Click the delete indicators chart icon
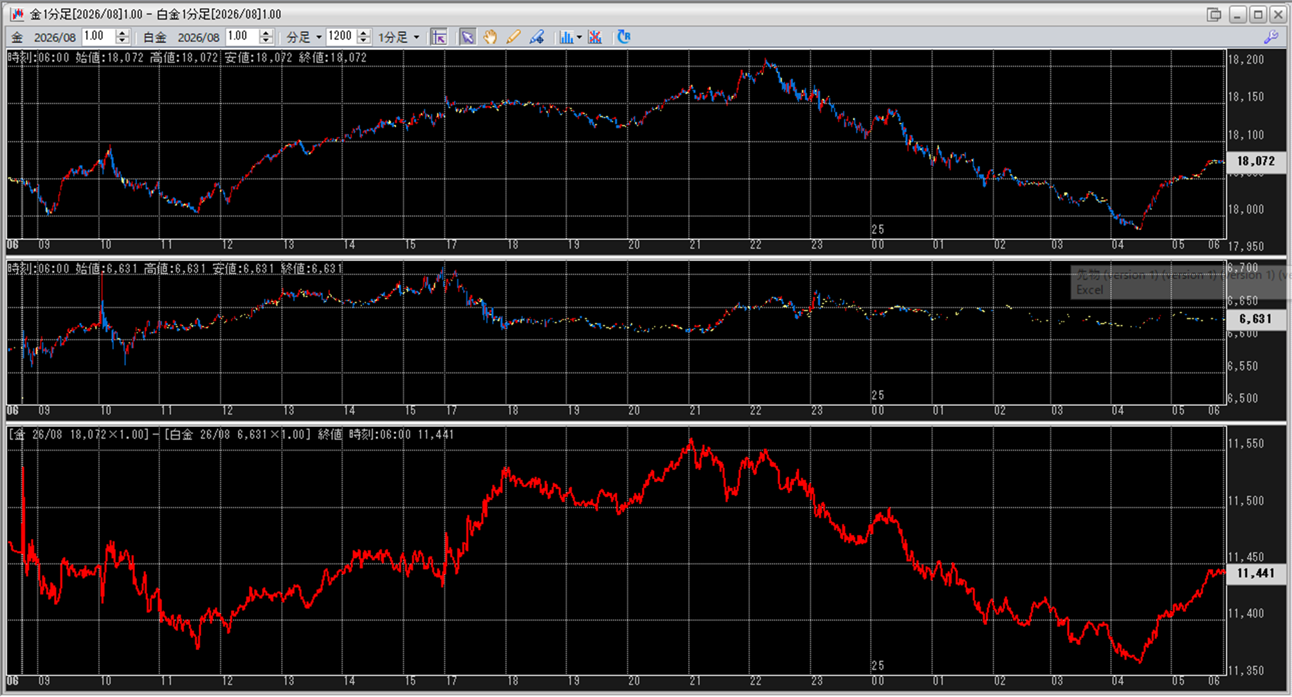The height and width of the screenshot is (697, 1292). point(595,37)
